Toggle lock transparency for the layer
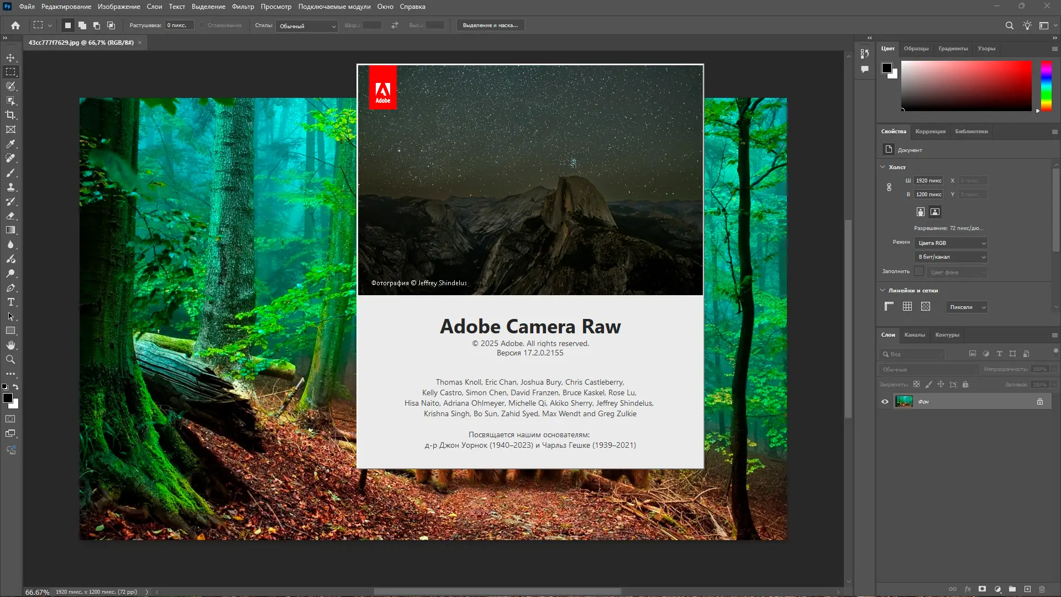The width and height of the screenshot is (1061, 597). (x=916, y=384)
